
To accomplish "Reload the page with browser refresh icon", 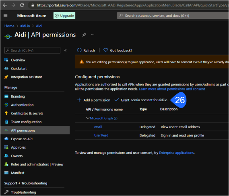I will coord(22,5).
